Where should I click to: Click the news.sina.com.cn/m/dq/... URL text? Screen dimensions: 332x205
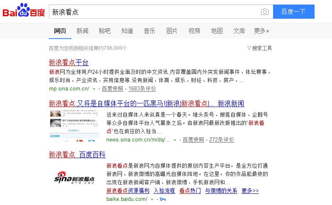[138, 140]
